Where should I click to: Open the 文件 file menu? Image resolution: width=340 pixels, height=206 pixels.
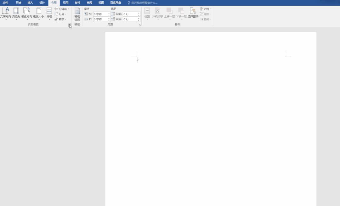point(5,3)
